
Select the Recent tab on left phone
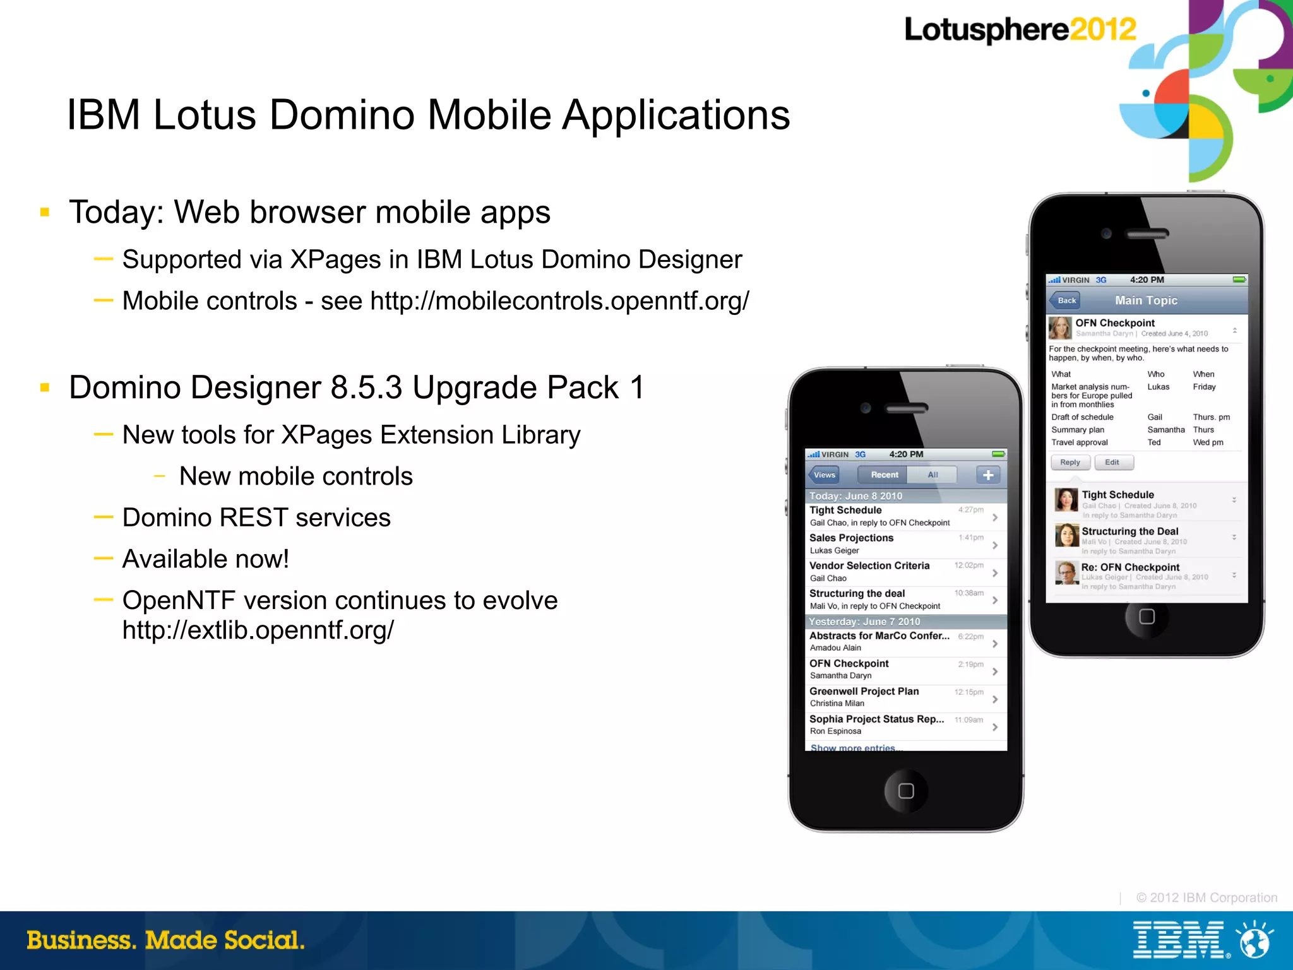(883, 475)
